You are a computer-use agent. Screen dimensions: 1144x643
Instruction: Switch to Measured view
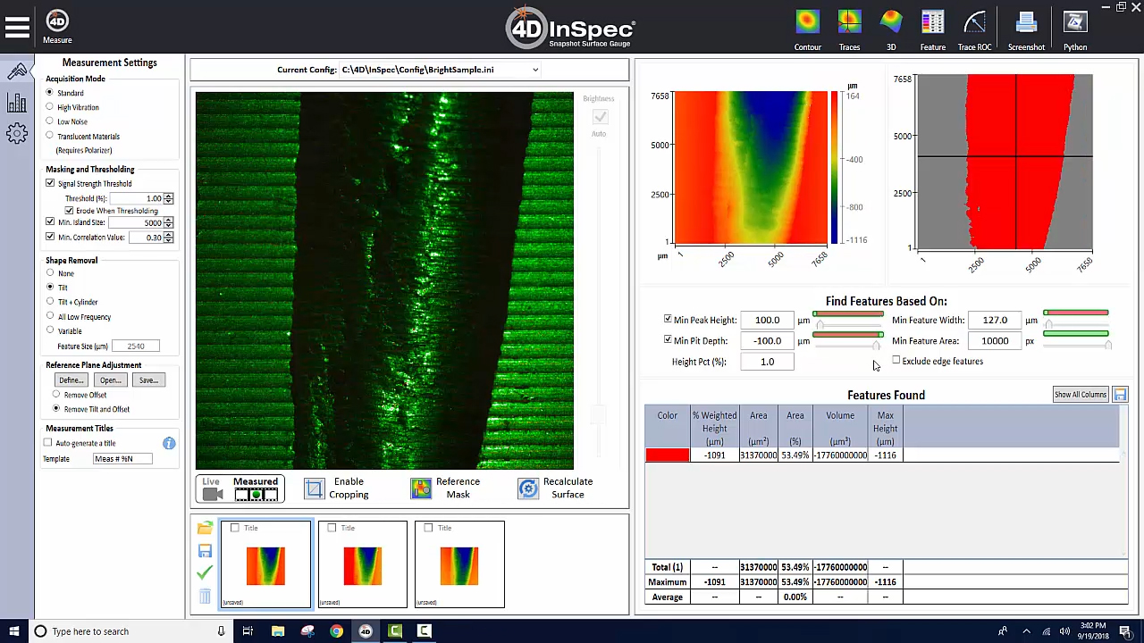(256, 489)
